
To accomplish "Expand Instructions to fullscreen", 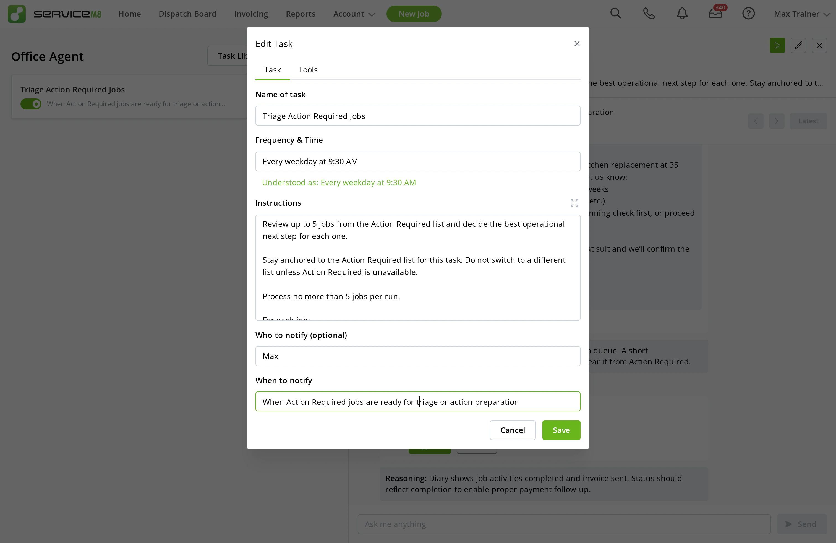I will pos(574,203).
